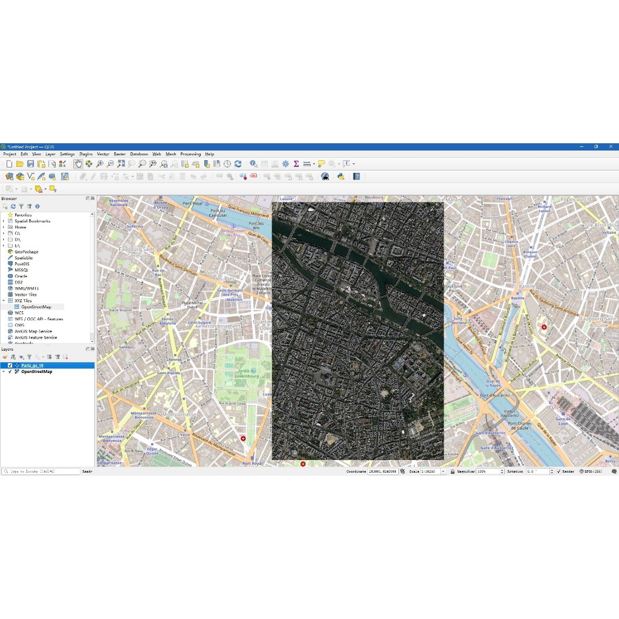Create a new project with New icon
The image size is (619, 619).
coord(9,164)
